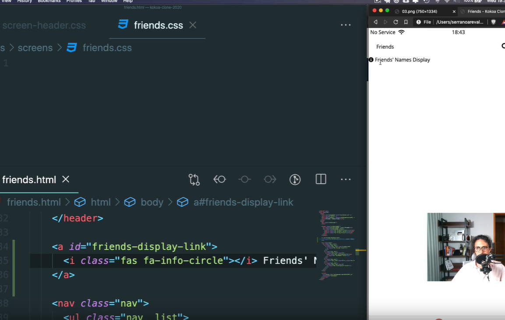Open more actions menu for friends.css editor
This screenshot has height=320, width=505.
(x=346, y=25)
